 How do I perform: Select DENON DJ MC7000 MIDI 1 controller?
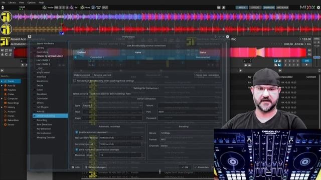click(x=50, y=56)
